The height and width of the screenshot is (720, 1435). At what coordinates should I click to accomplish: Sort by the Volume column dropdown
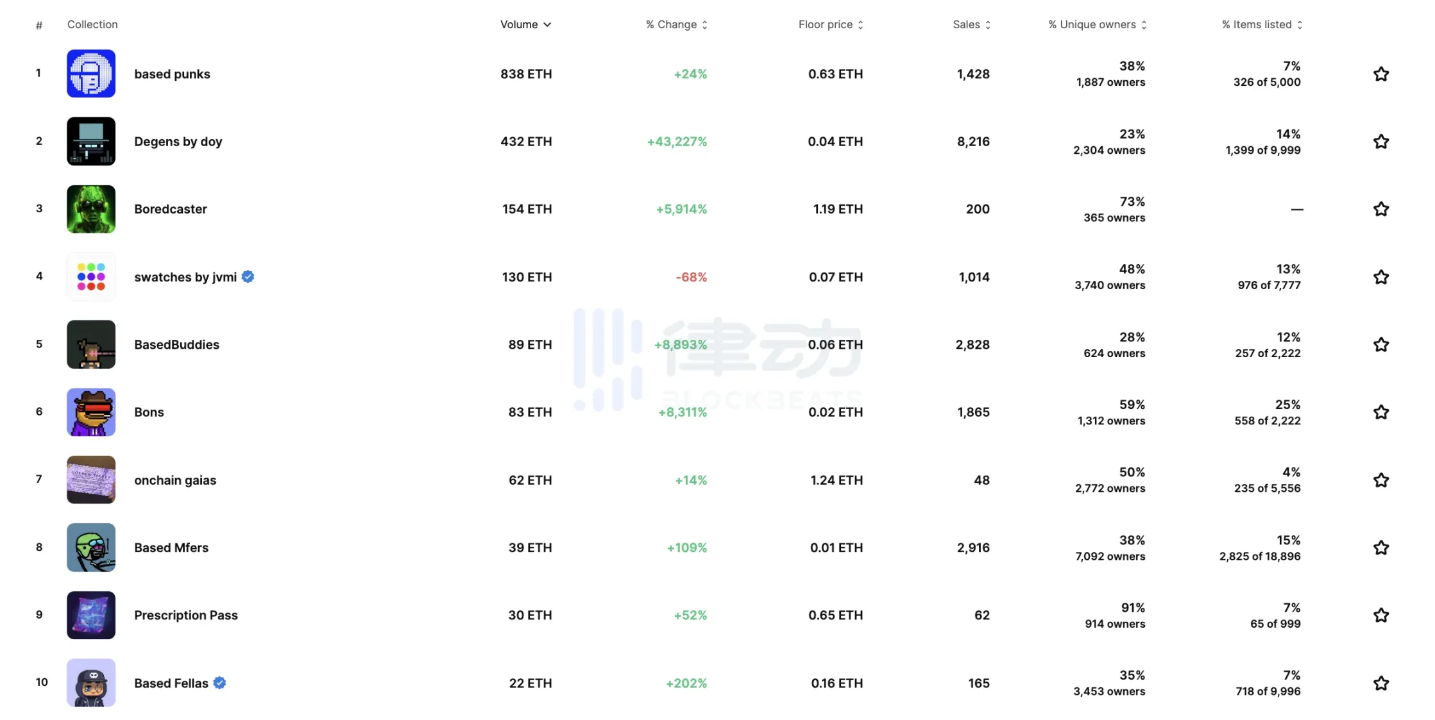pos(526,24)
